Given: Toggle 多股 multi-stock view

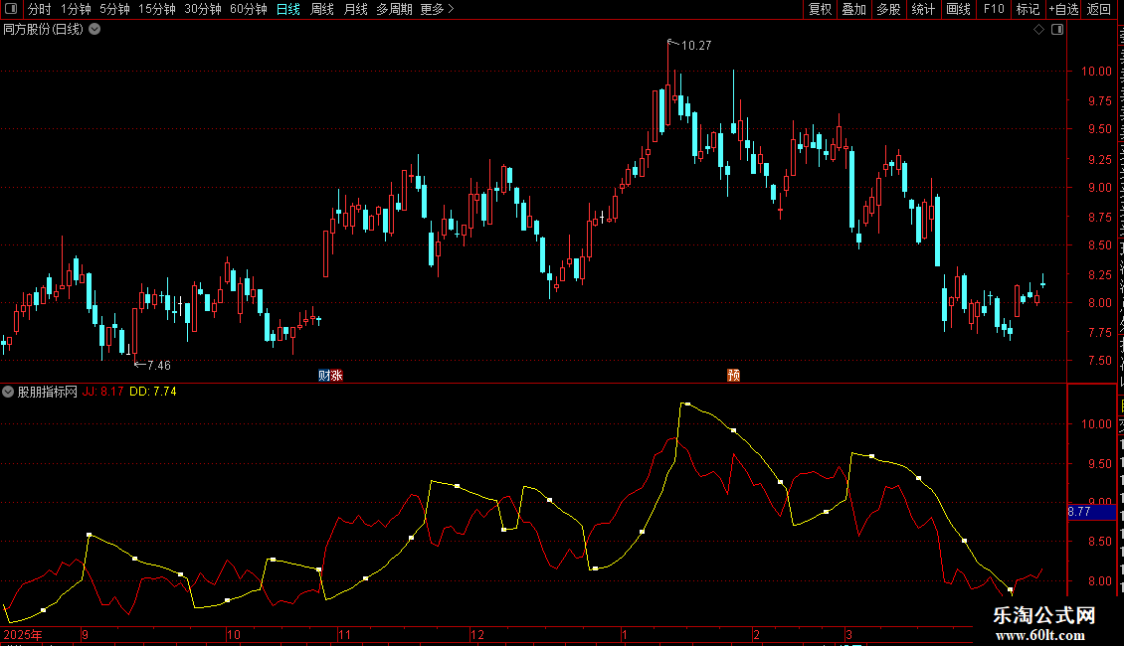Looking at the screenshot, I should pos(888,9).
